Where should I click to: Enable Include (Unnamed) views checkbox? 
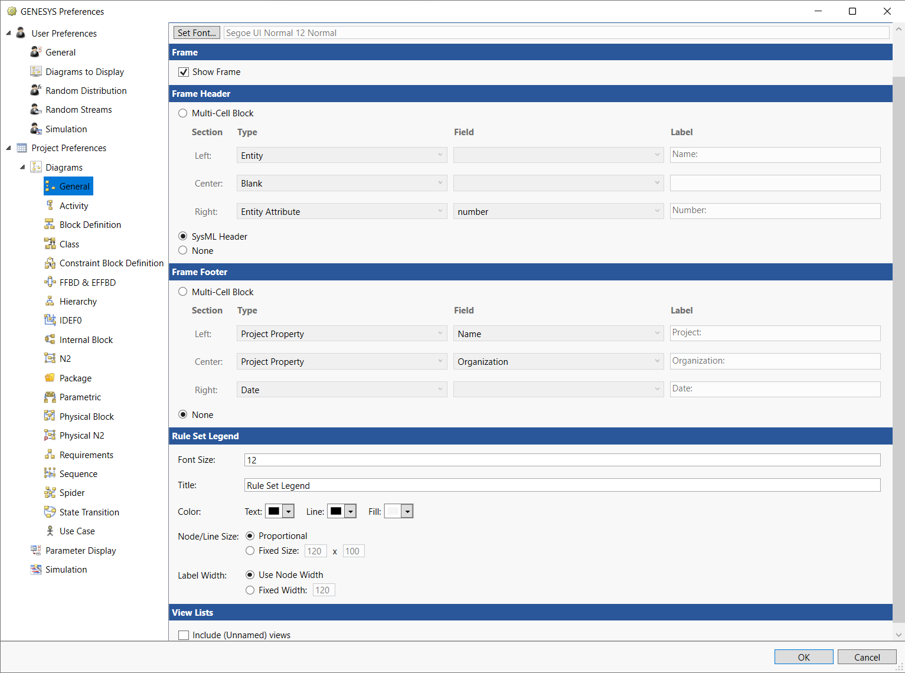pyautogui.click(x=184, y=635)
